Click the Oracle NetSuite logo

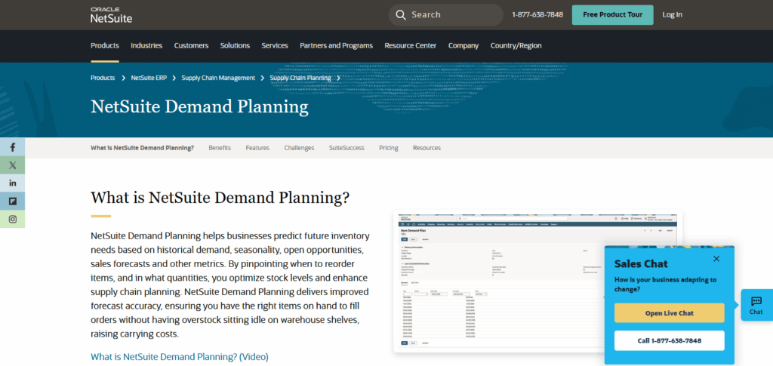coord(111,15)
